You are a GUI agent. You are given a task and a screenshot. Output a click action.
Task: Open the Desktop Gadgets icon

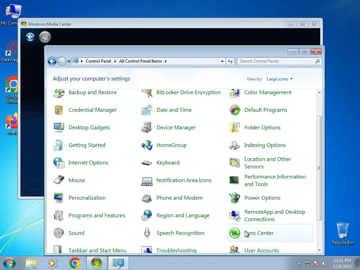coord(59,127)
